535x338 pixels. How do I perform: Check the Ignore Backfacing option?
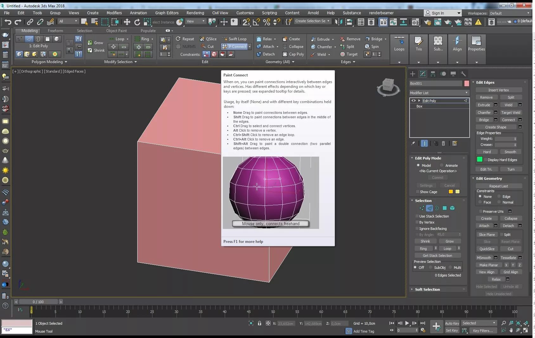click(x=417, y=229)
